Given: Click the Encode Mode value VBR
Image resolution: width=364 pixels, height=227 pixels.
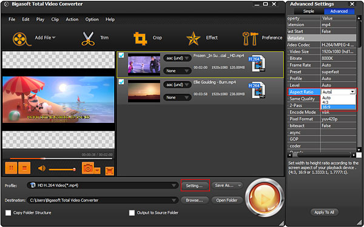Looking at the screenshot, I should pos(339,112).
